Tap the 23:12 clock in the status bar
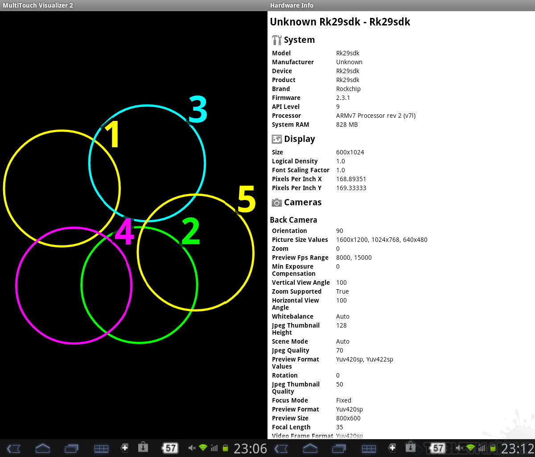The height and width of the screenshot is (457, 535). [x=517, y=448]
